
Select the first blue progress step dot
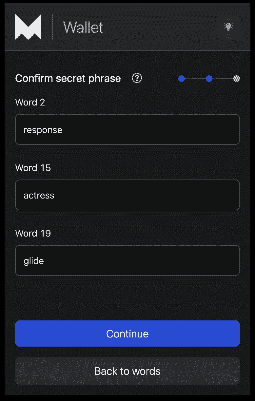[182, 79]
